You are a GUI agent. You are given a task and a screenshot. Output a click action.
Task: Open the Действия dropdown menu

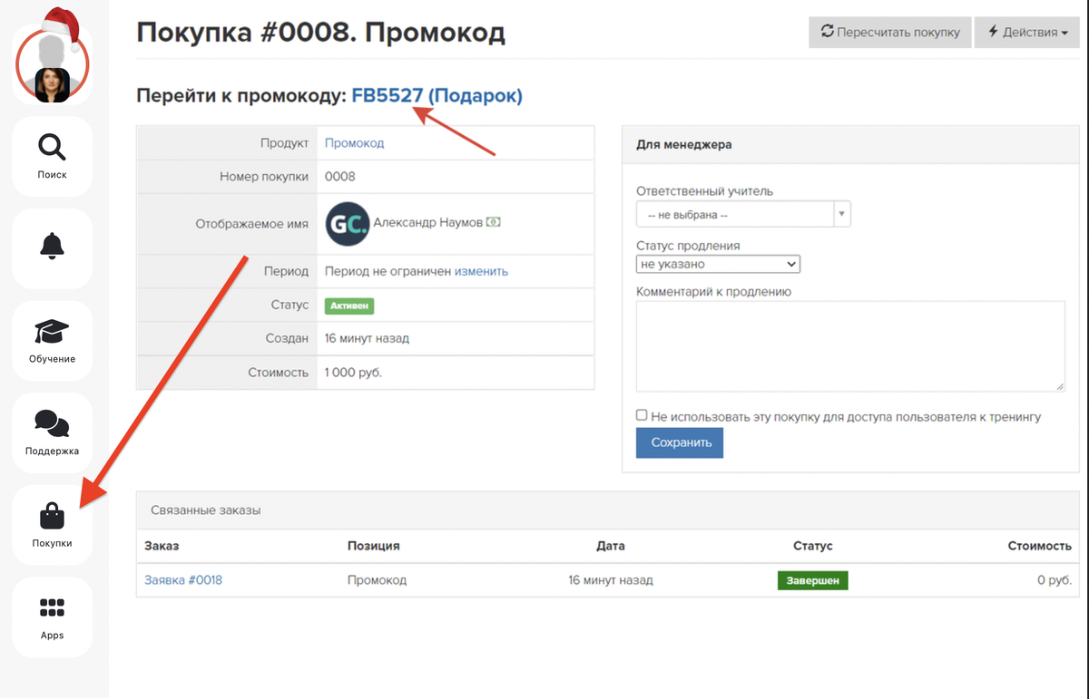[x=1027, y=33]
